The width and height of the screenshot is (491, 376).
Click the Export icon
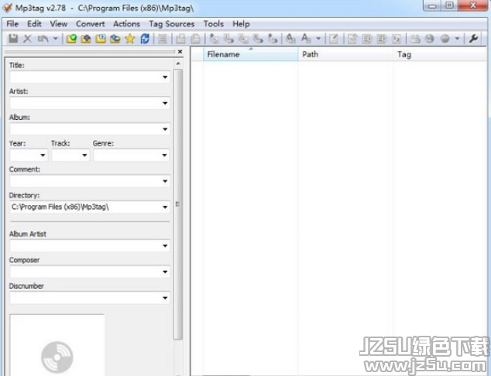coord(352,39)
